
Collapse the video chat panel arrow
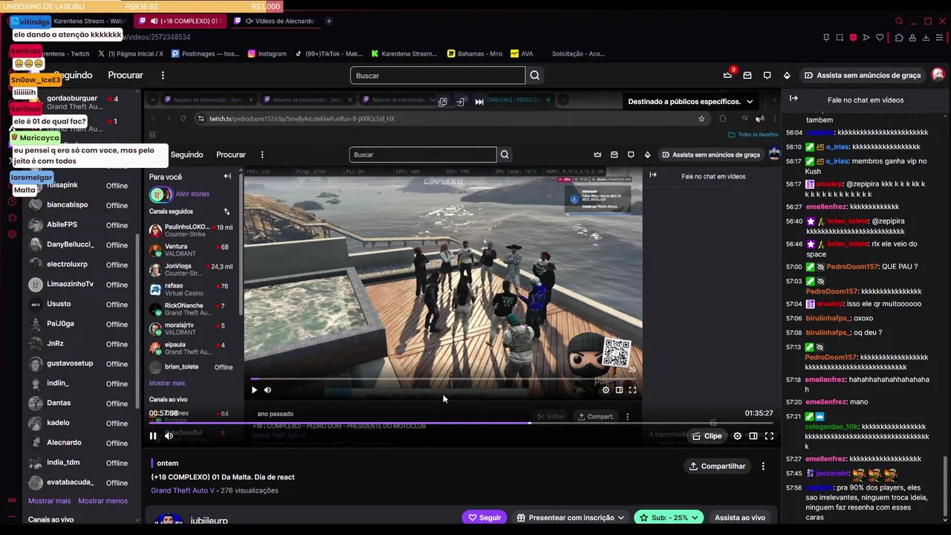point(793,98)
